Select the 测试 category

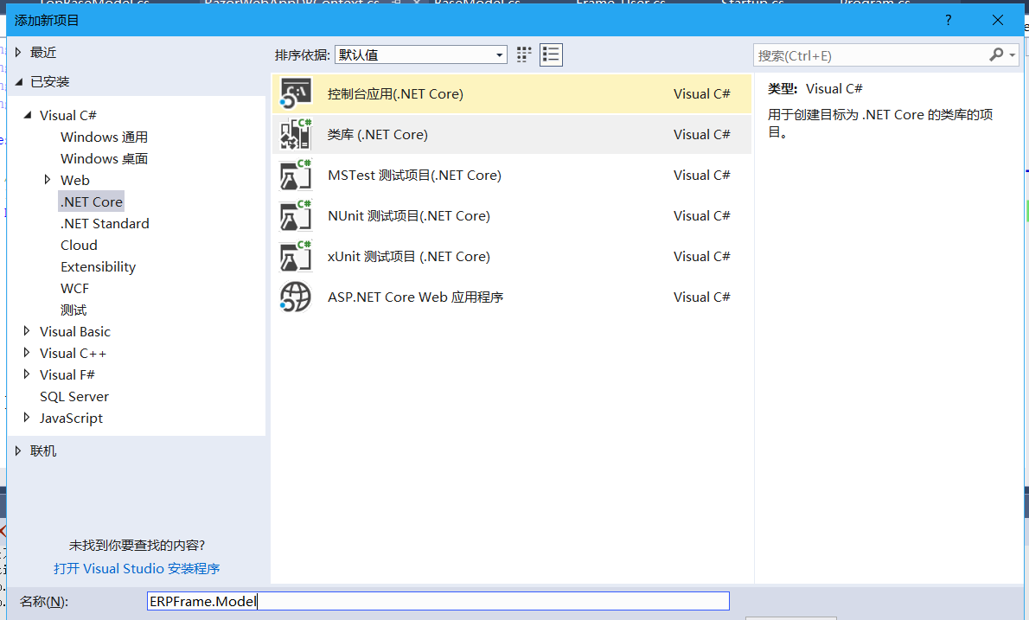tap(73, 310)
